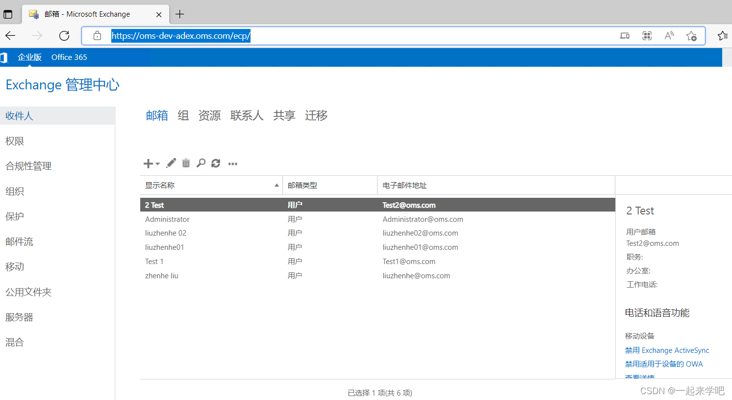Open mailbox search with the magnifier icon
Screen dimensions: 732x400
click(x=201, y=163)
